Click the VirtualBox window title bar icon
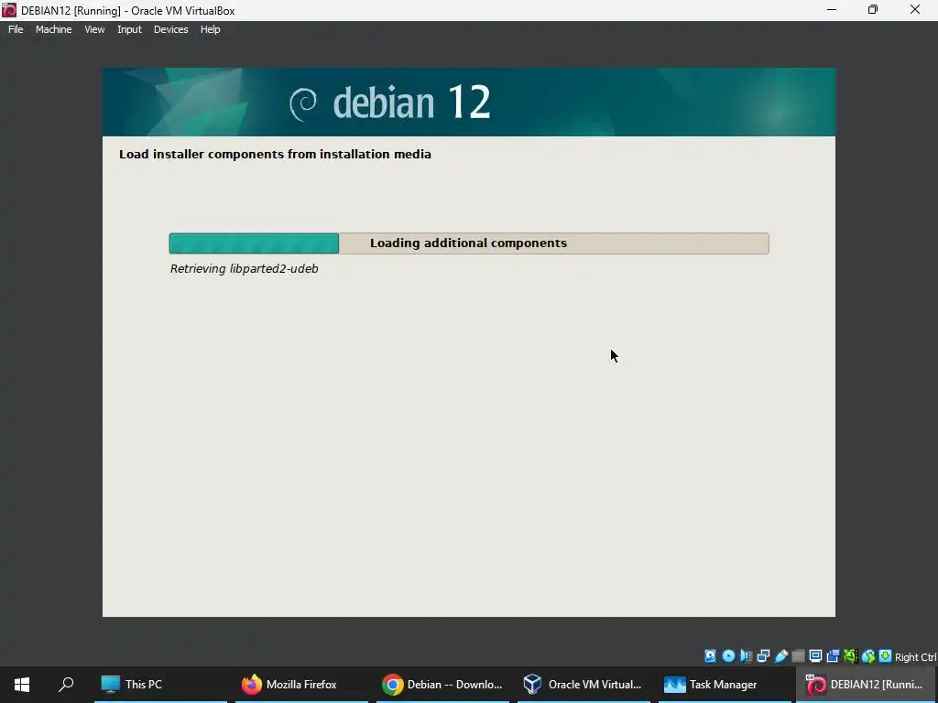938x703 pixels. (x=9, y=10)
